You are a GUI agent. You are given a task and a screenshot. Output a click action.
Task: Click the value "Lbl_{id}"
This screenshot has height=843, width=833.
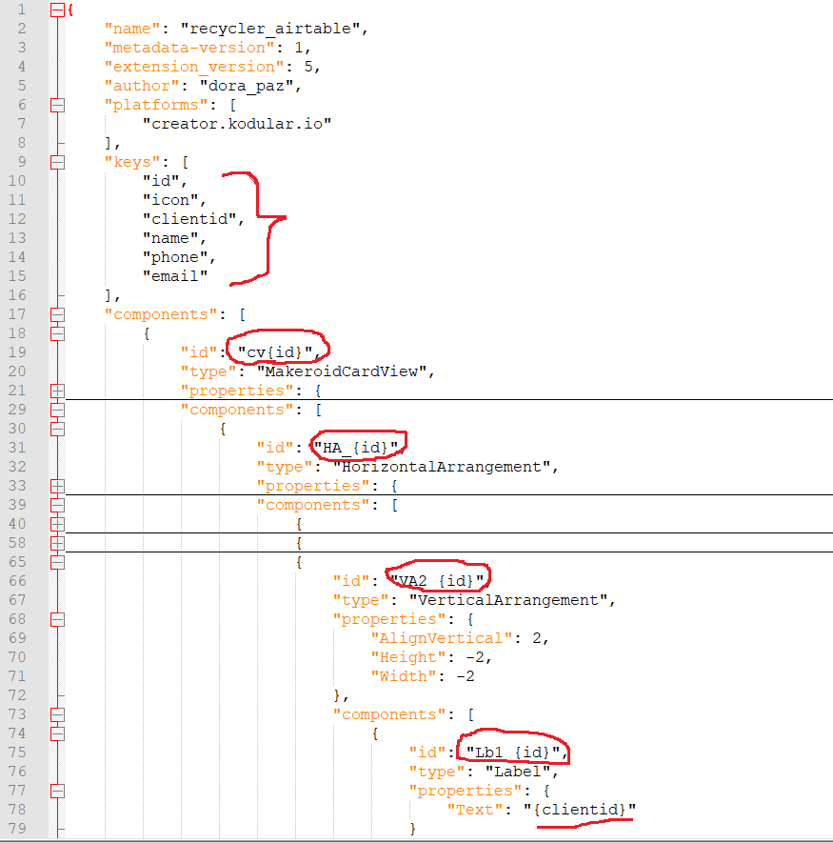pyautogui.click(x=512, y=753)
